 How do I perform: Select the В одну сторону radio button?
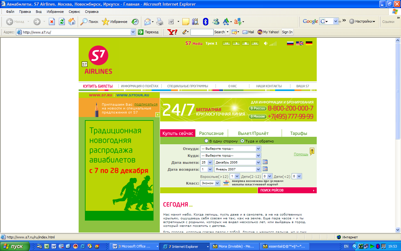point(206,141)
